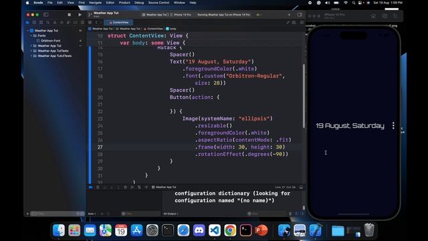This screenshot has height=241, width=428.
Task: Collapse the Fonts group folder
Action: coord(31,35)
